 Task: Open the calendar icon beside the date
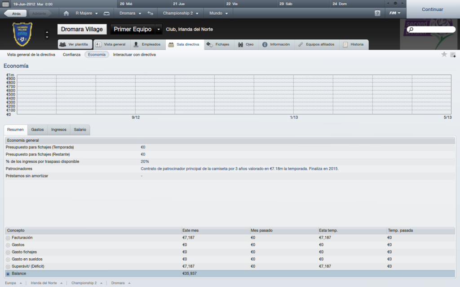tap(6, 4)
